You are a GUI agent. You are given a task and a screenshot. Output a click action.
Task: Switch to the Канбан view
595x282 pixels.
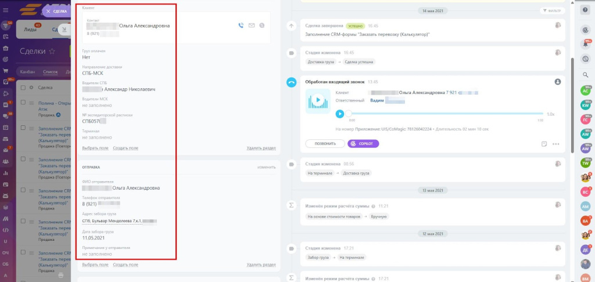[x=27, y=72]
